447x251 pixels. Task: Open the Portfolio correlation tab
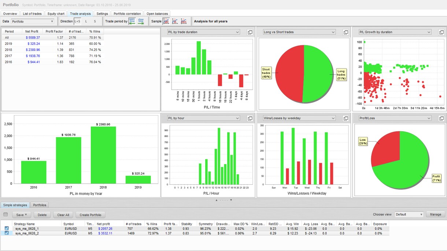tap(127, 14)
